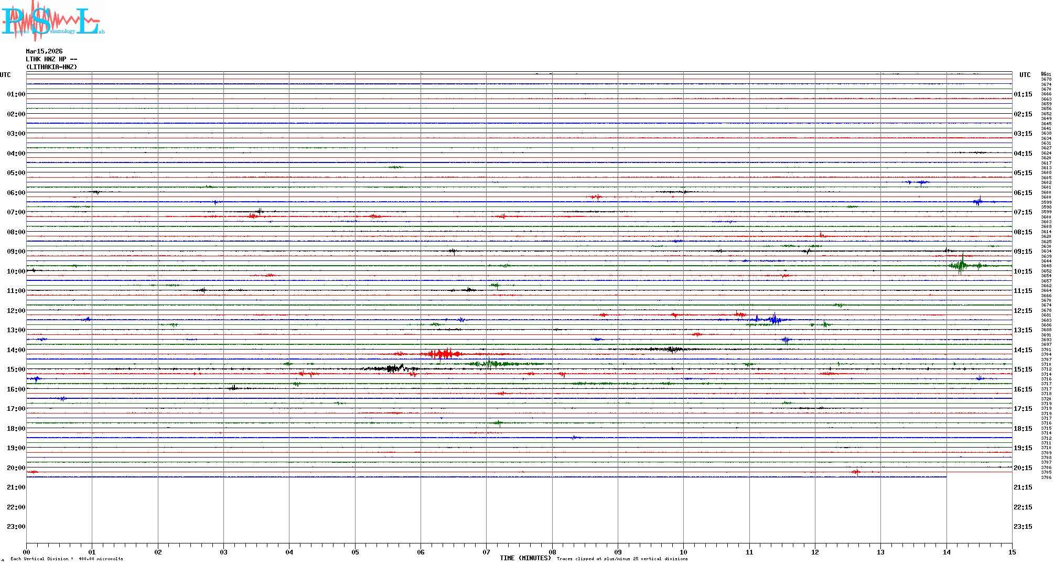Click the blue seismic event near minute 11
Image resolution: width=1054 pixels, height=566 pixels.
point(774,319)
